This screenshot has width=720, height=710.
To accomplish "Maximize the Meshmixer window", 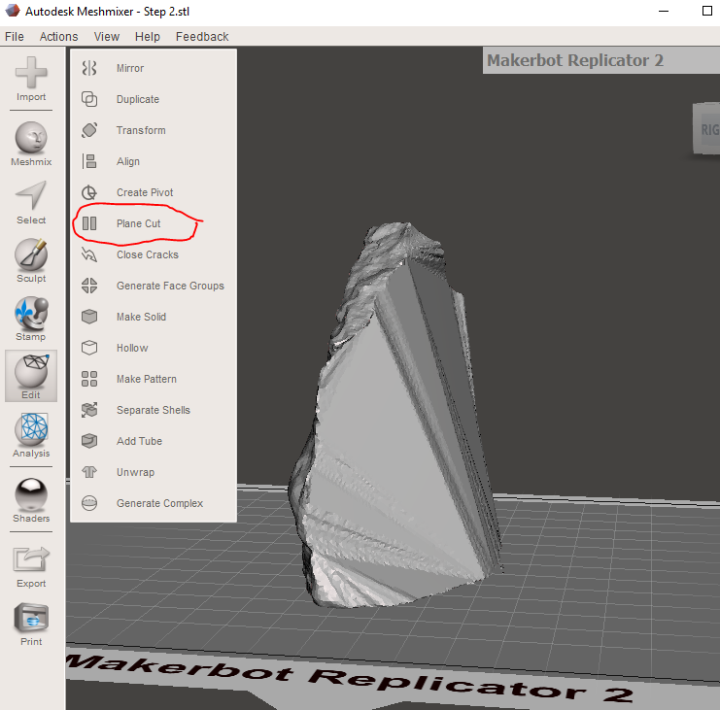I will 707,11.
